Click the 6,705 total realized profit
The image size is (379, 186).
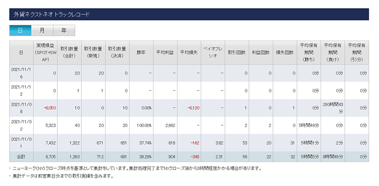51,157
